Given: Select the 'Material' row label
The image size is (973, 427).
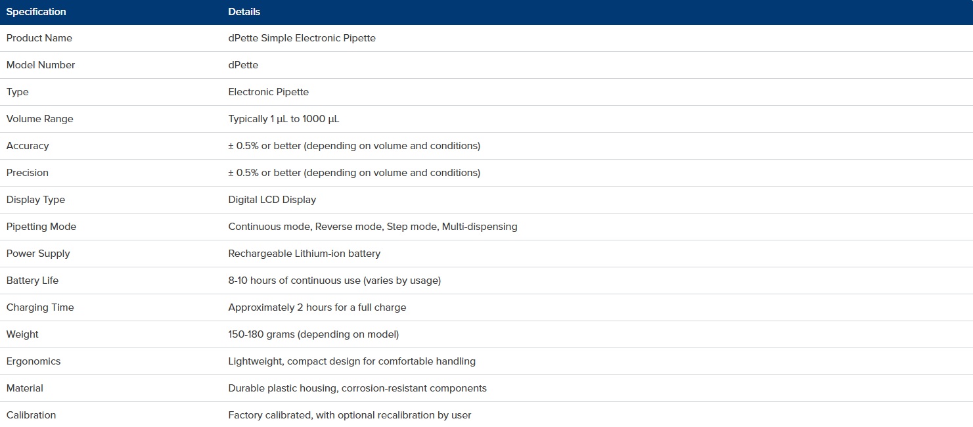Looking at the screenshot, I should click(25, 388).
